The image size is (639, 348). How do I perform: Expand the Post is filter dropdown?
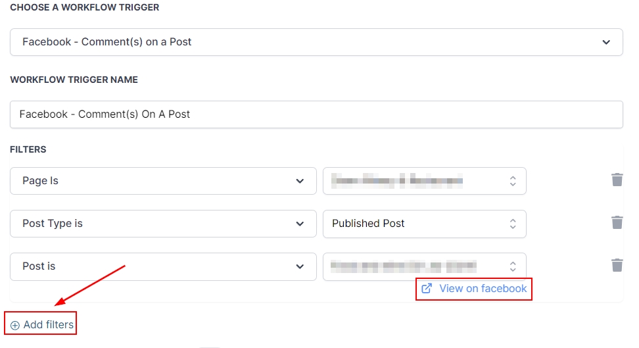163,266
